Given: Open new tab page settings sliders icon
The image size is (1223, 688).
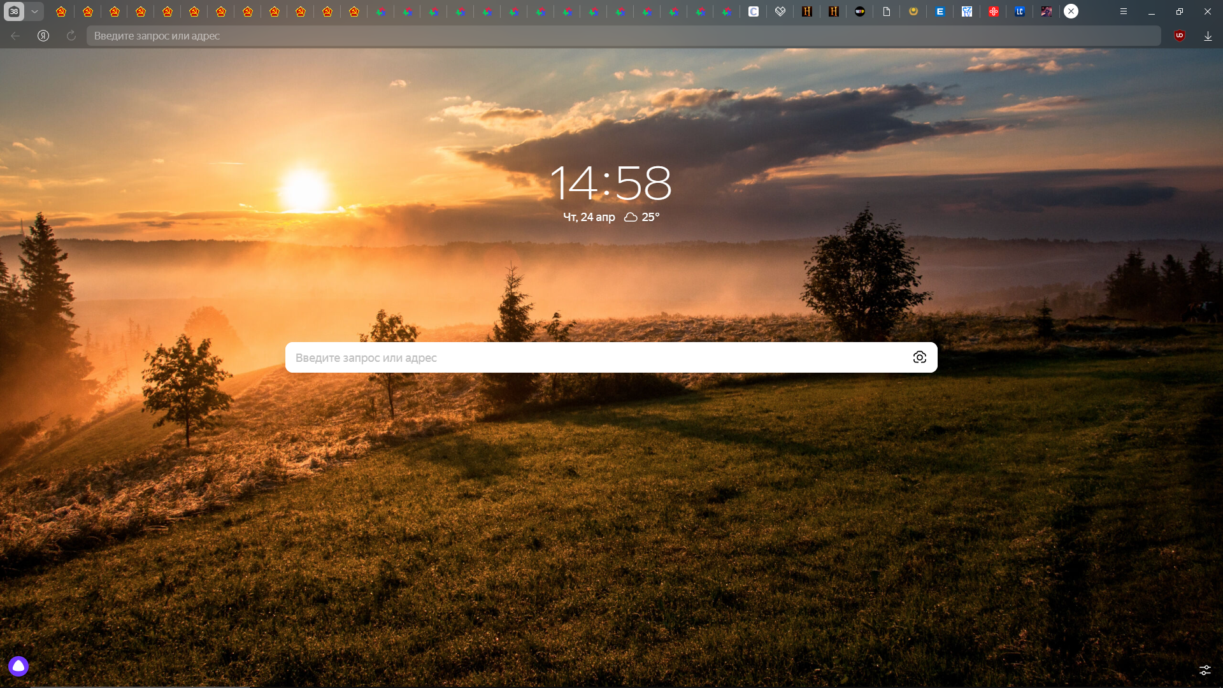Looking at the screenshot, I should coord(1205,670).
